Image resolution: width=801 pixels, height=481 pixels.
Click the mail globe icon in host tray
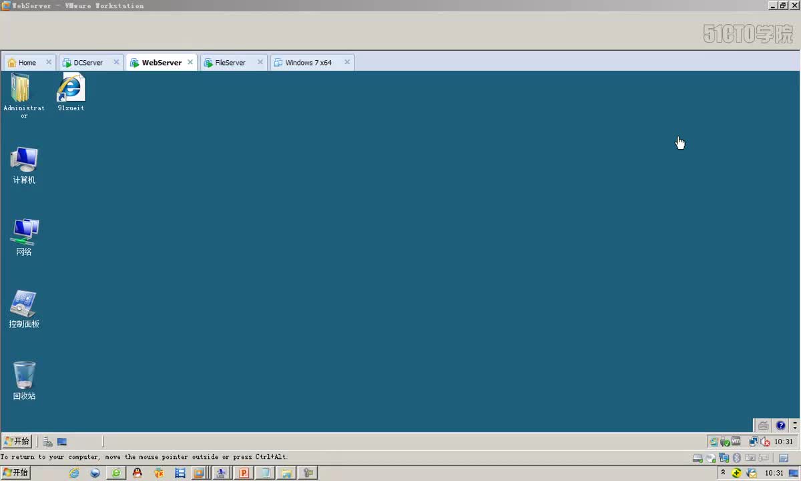(752, 473)
